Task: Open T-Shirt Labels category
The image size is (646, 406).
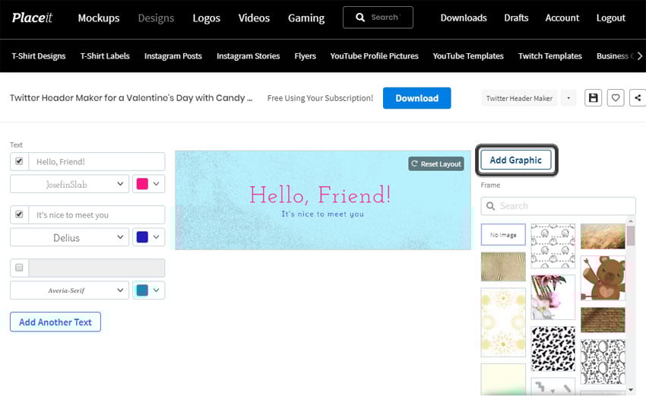Action: pyautogui.click(x=105, y=56)
